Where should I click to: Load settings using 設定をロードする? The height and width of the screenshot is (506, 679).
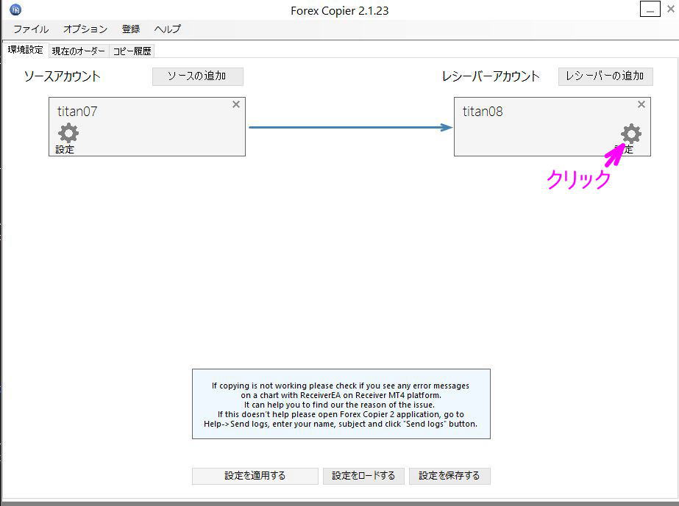363,475
